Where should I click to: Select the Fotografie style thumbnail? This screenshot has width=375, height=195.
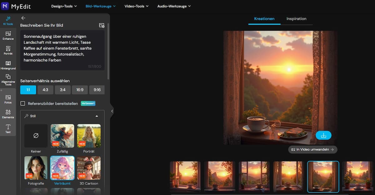click(36, 168)
